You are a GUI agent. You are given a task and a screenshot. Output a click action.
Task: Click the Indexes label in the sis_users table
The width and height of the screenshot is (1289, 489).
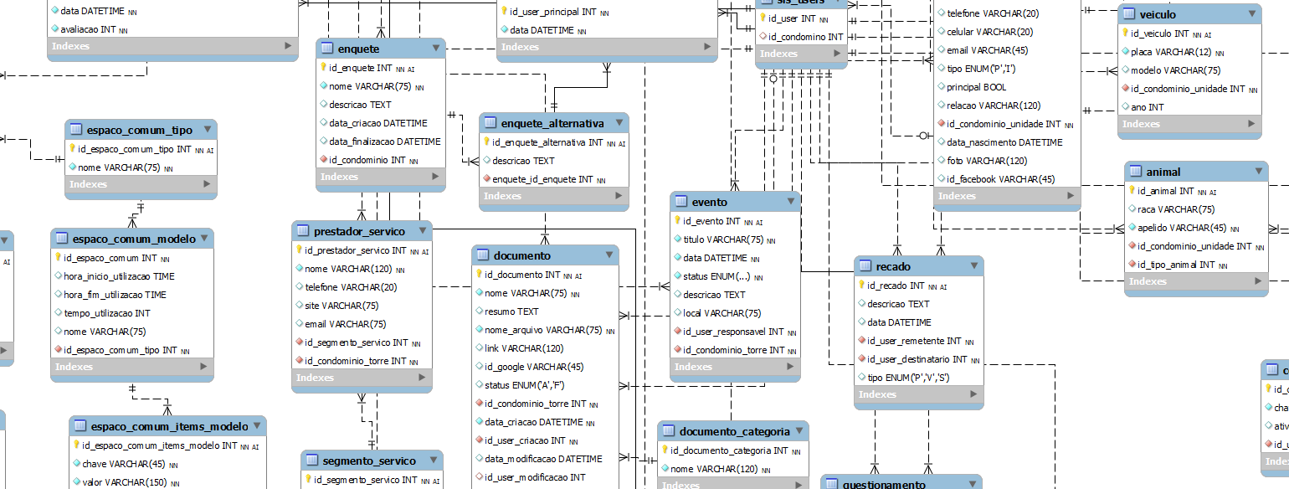[778, 54]
